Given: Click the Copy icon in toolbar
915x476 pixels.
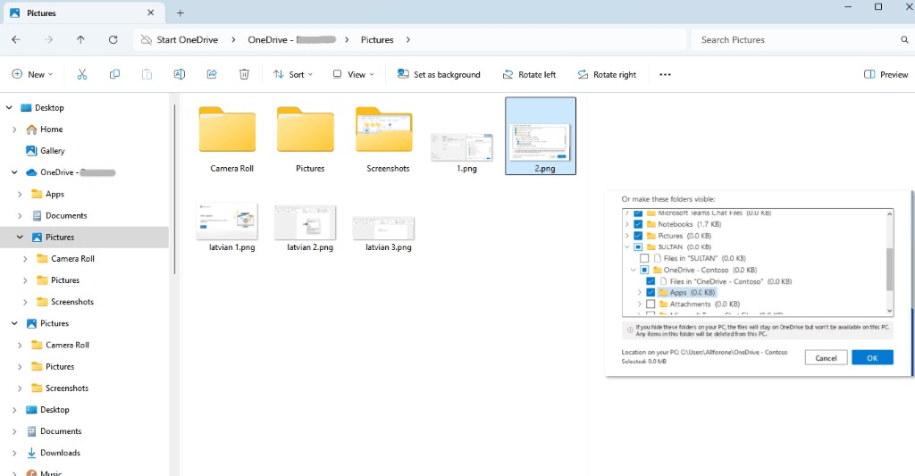Looking at the screenshot, I should [x=114, y=74].
